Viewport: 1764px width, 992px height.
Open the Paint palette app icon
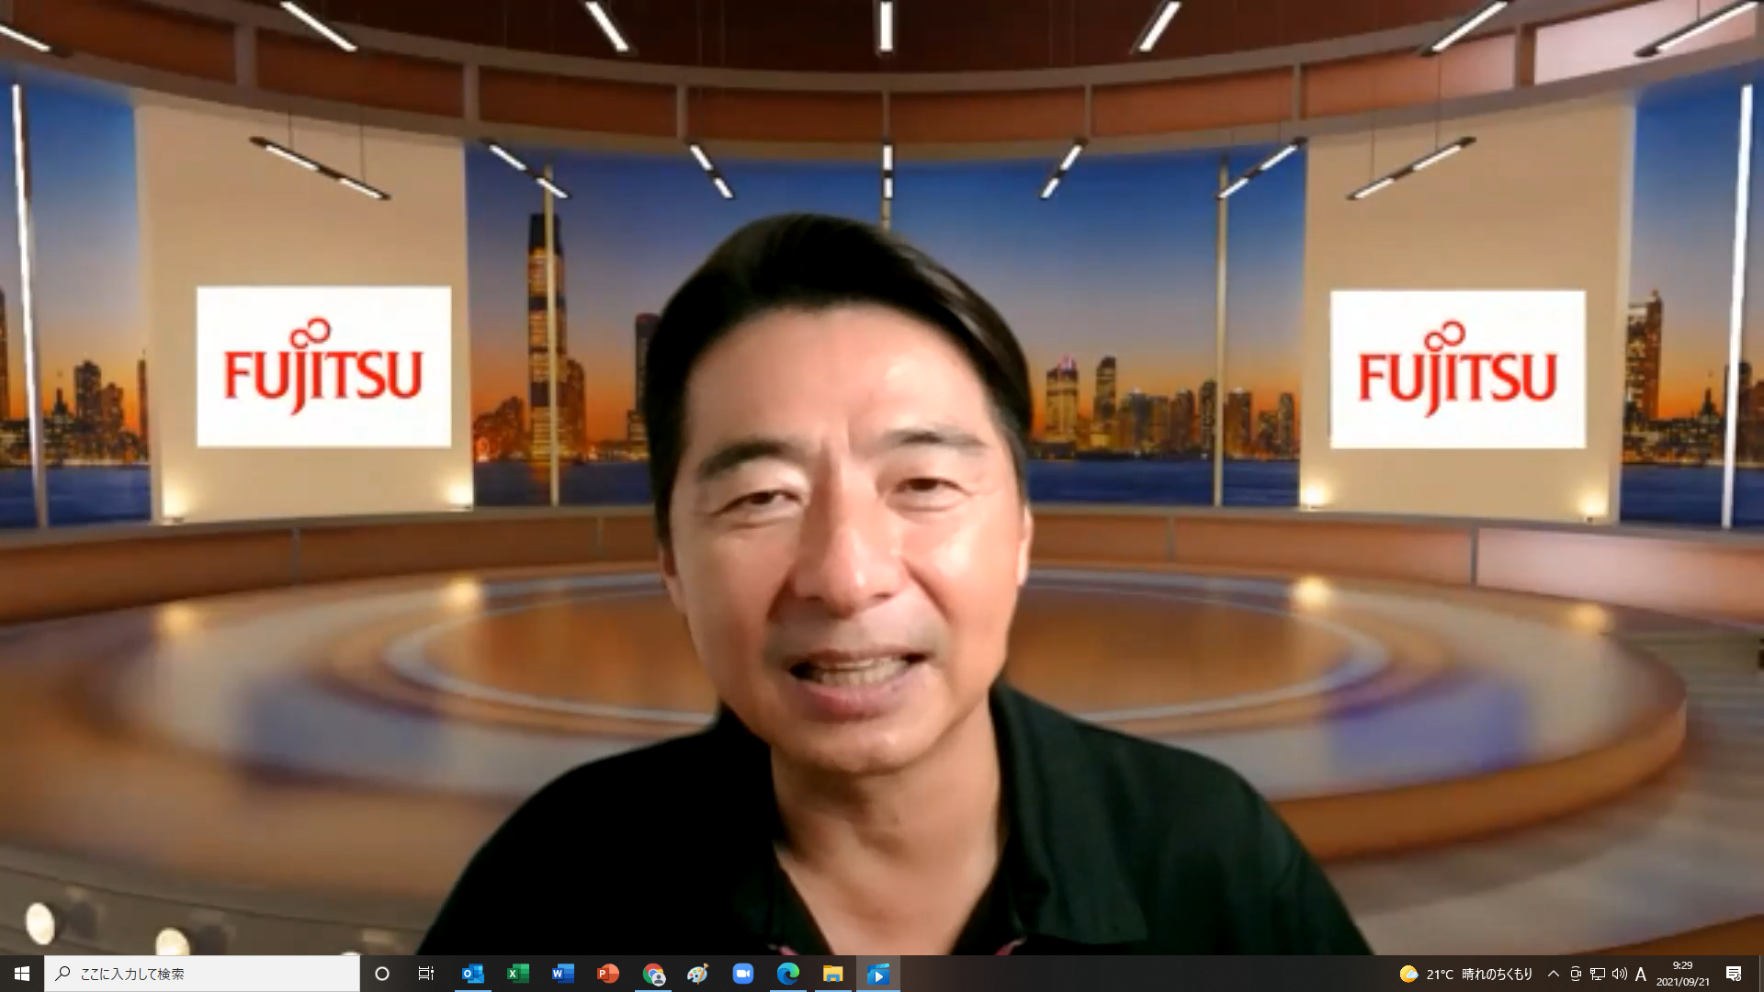click(x=698, y=974)
